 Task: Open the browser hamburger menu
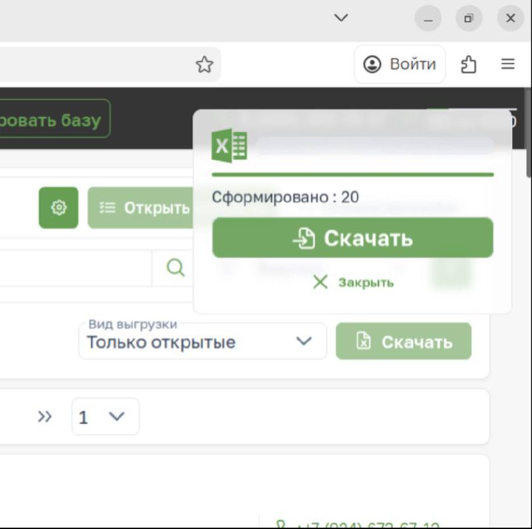508,64
